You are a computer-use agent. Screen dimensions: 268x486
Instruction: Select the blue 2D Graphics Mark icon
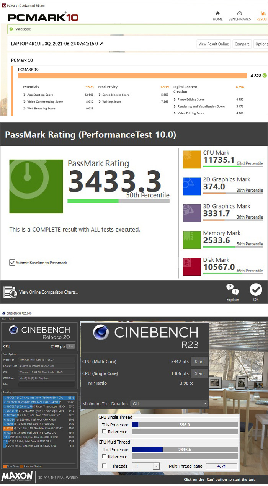pyautogui.click(x=192, y=186)
